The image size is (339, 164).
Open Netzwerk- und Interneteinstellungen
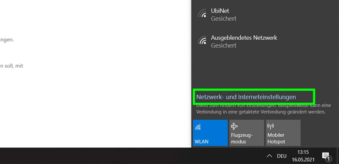[x=246, y=97]
